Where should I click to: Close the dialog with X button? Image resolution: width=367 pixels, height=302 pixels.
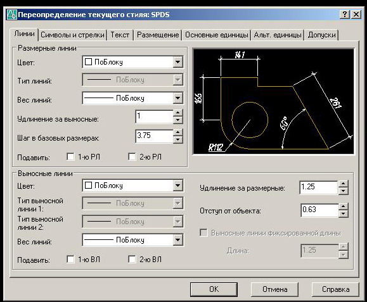[356, 15]
